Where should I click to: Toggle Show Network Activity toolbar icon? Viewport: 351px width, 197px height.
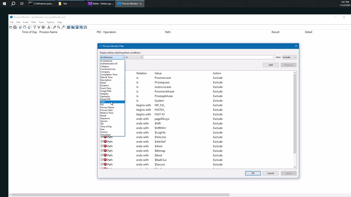click(77, 27)
